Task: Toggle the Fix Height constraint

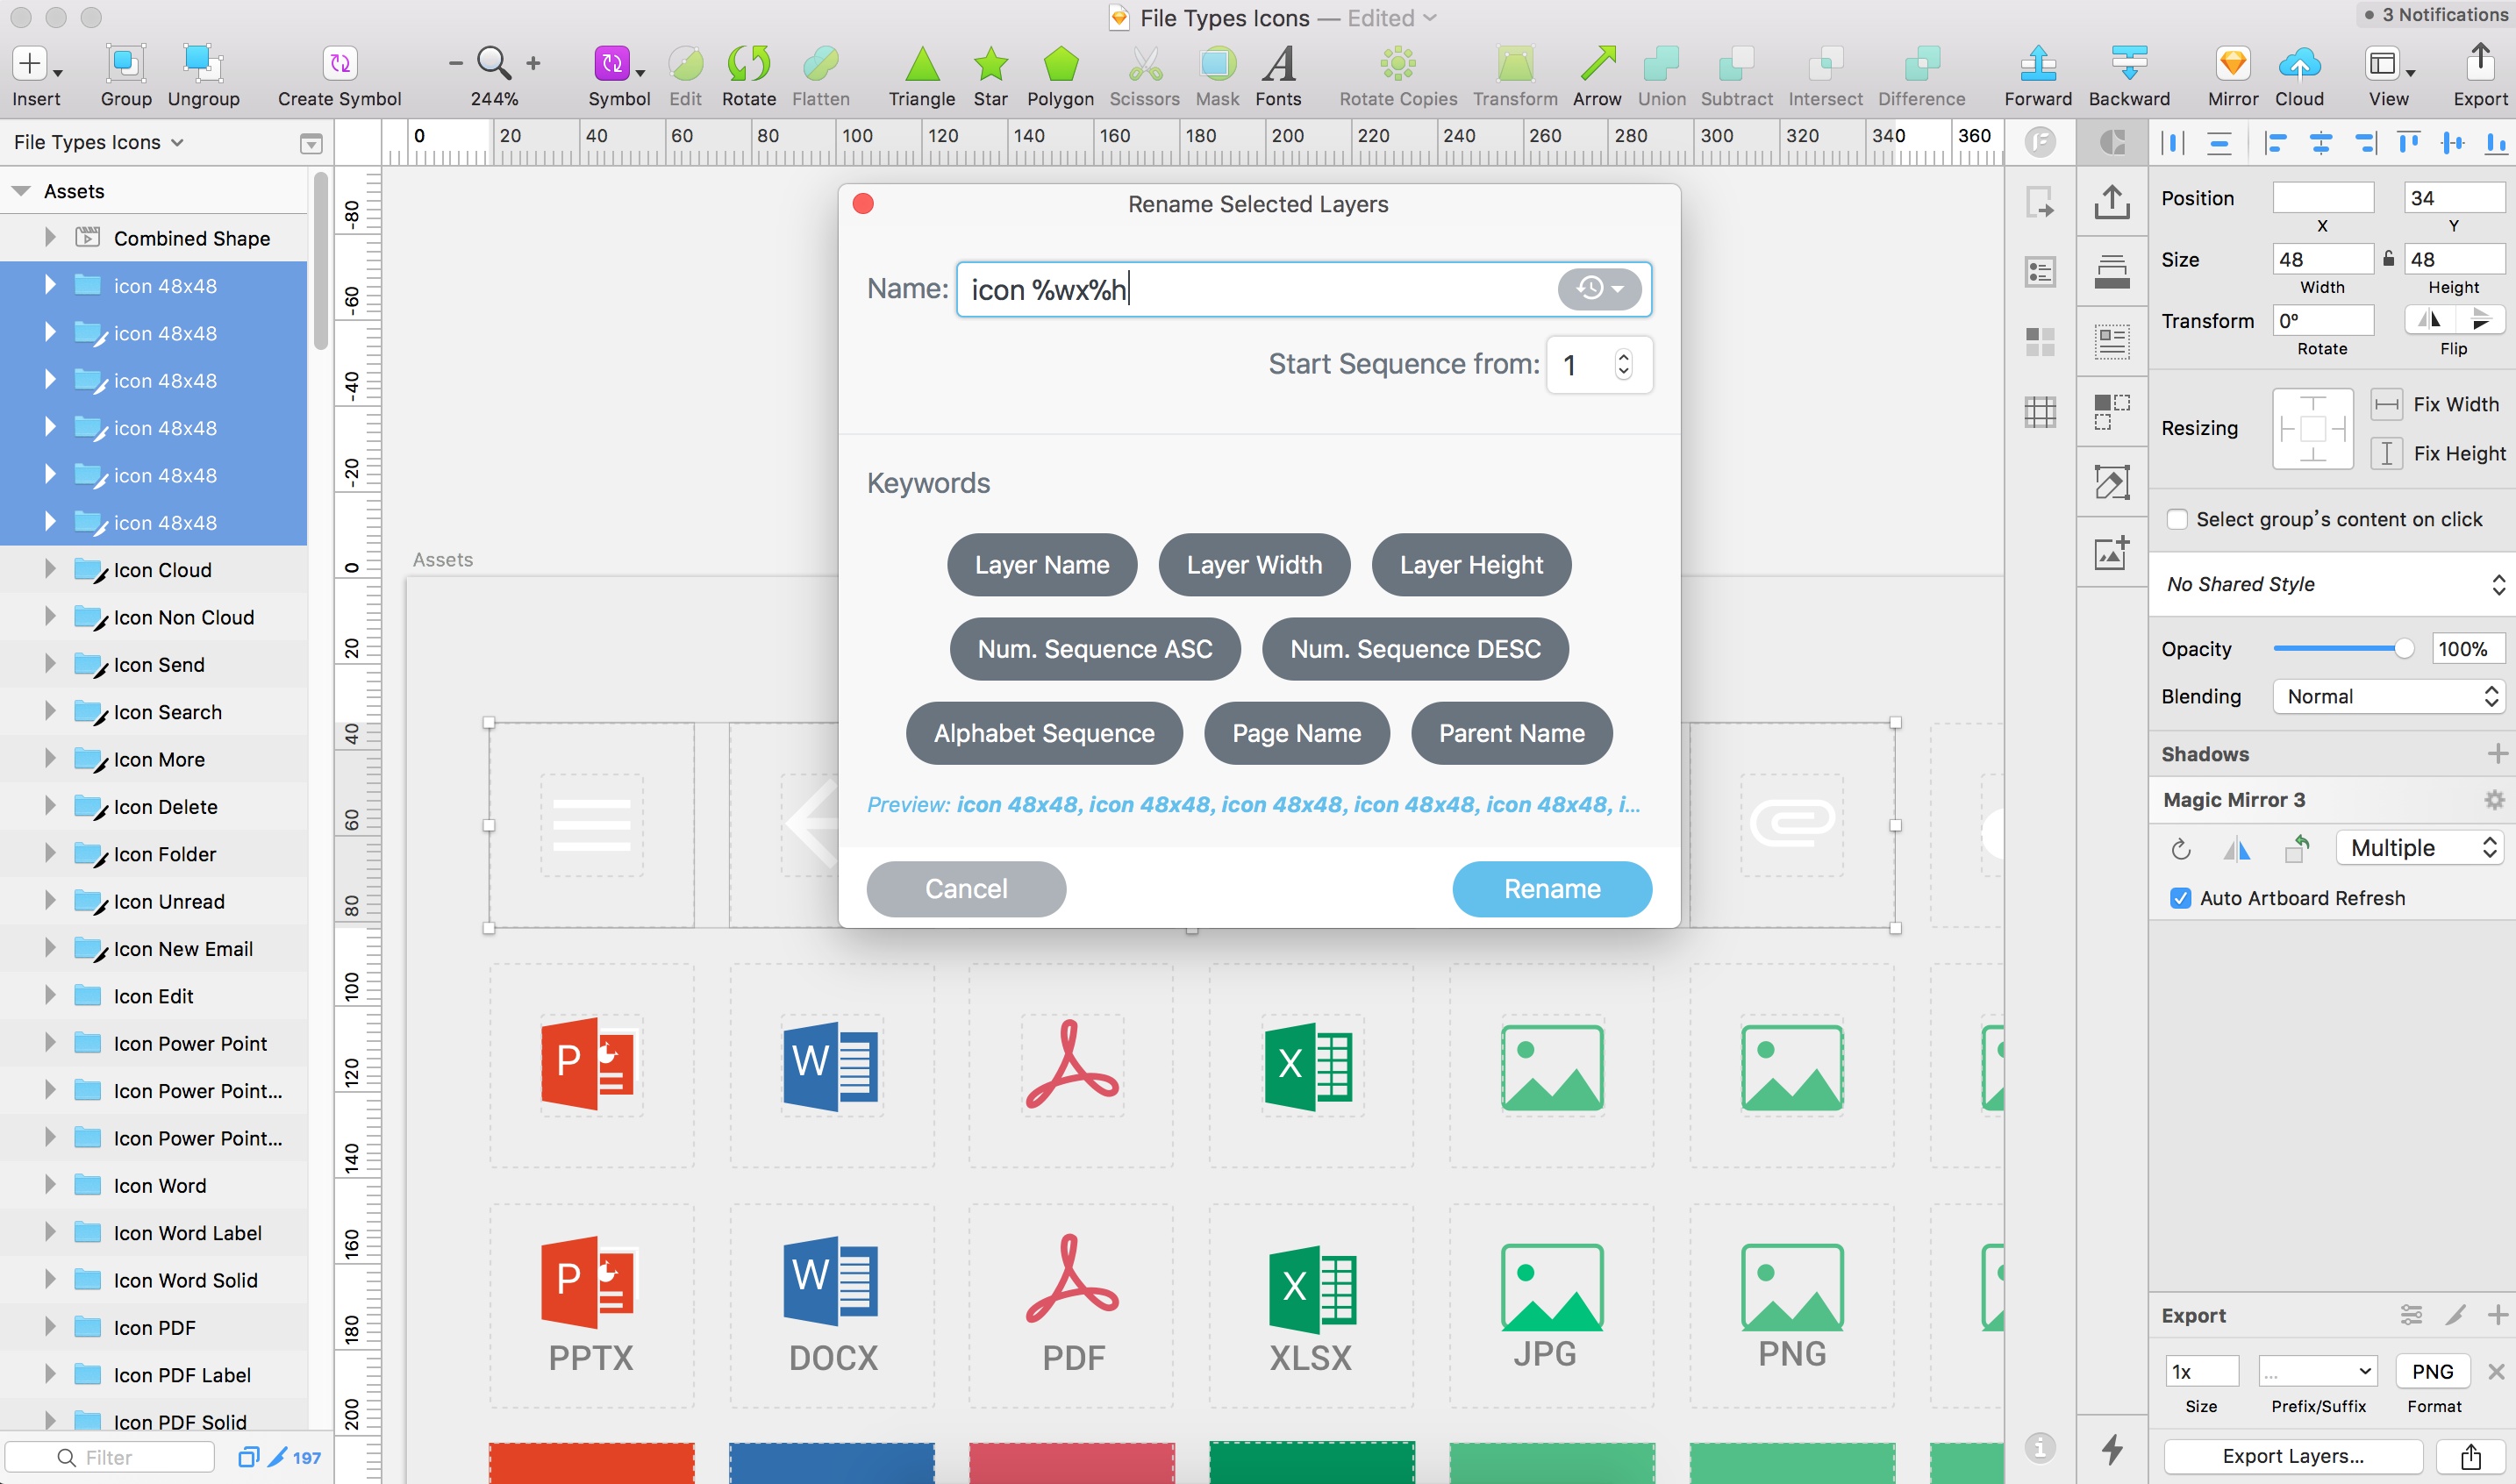Action: click(2386, 454)
